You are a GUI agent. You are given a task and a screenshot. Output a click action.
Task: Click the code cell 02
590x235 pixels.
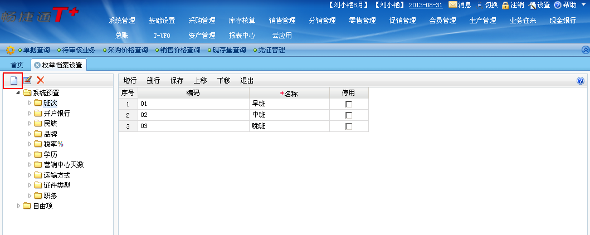193,115
